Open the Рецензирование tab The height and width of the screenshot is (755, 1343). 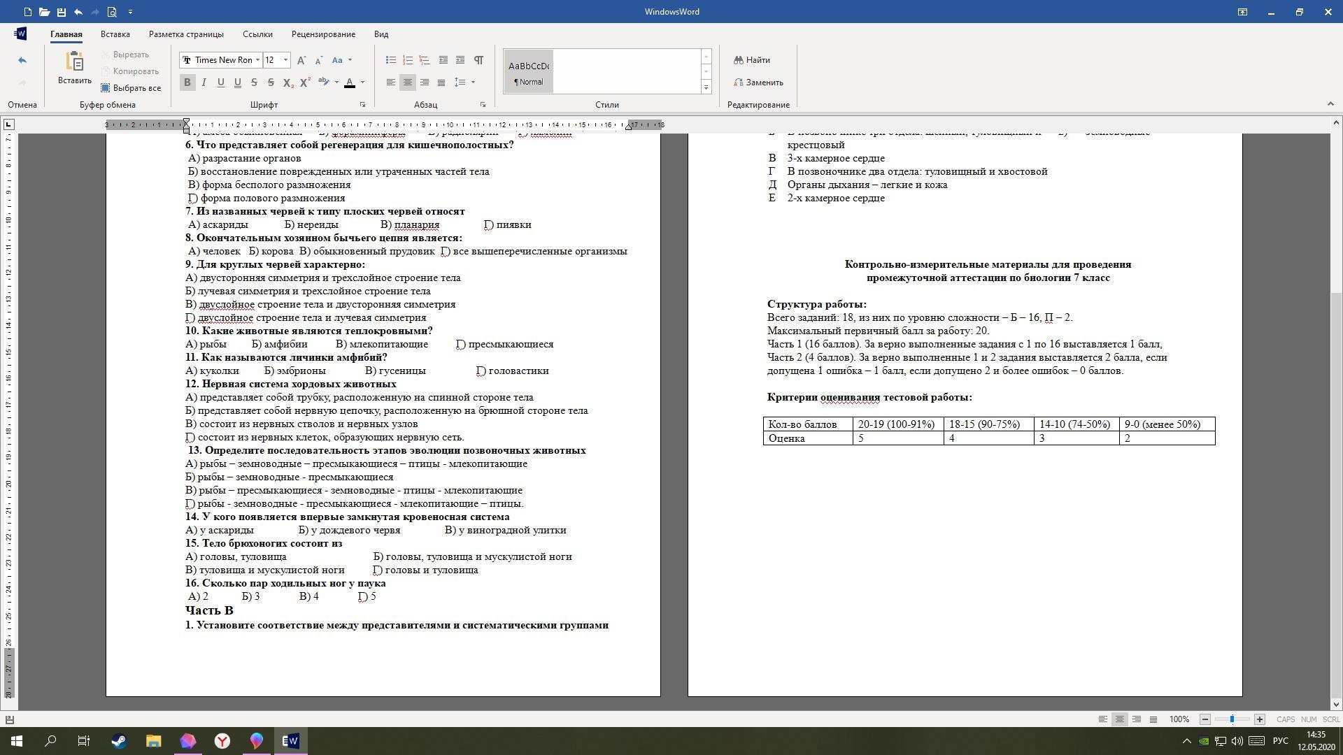click(323, 34)
